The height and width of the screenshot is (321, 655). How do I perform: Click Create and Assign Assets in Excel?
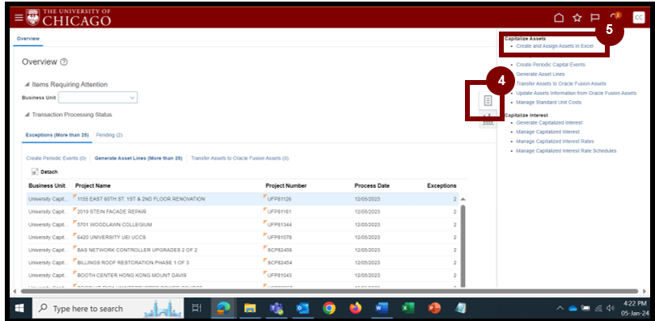click(555, 46)
